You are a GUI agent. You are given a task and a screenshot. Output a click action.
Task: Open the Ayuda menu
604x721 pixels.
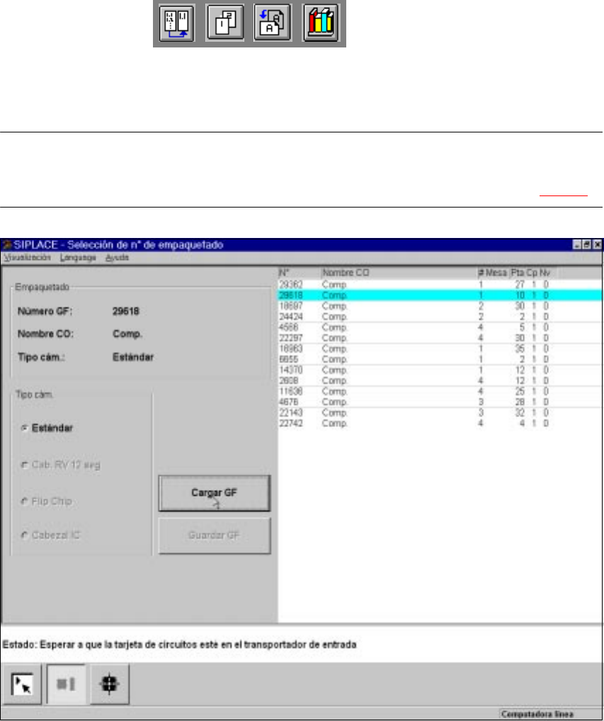118,258
